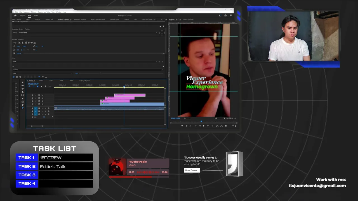The image size is (358, 201).
Task: Click the Program monitor scrub playhead
Action: pos(201,121)
